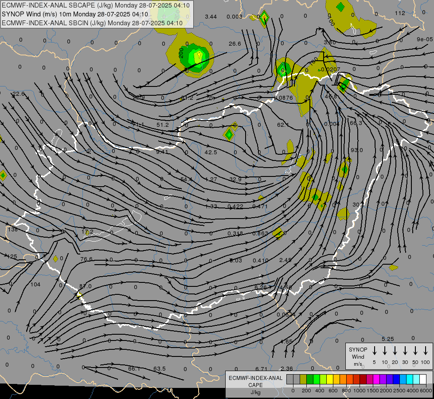
Task: Select the white 6000 J/kg legend swatch
Action: pyautogui.click(x=423, y=379)
